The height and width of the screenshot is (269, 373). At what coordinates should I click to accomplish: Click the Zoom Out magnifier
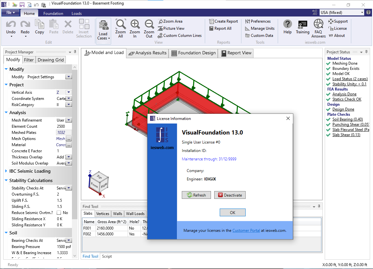point(149,24)
